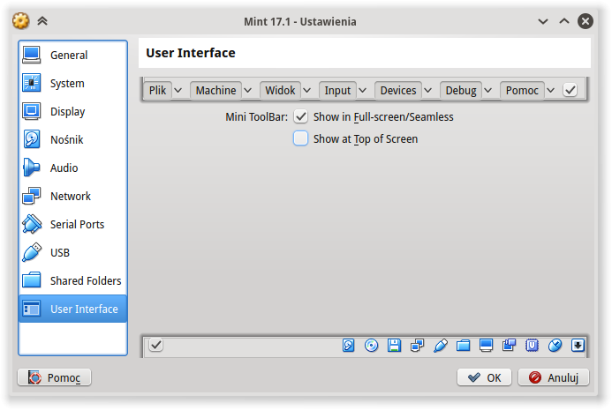The width and height of the screenshot is (612, 410).
Task: Toggle the Plik menu button
Action: (158, 91)
